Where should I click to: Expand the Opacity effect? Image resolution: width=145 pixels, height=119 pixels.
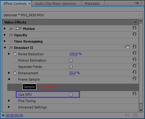(5, 35)
